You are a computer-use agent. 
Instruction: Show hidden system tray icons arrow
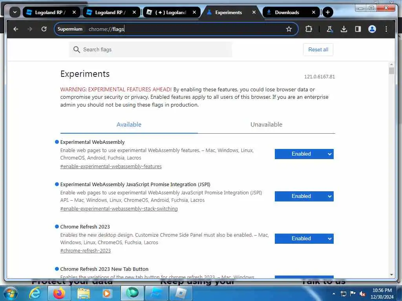point(334,293)
